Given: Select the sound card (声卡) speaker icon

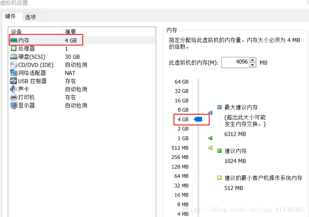Looking at the screenshot, I should 13,89.
